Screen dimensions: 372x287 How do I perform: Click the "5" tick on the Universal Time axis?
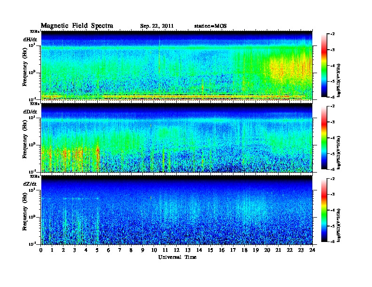(98, 250)
